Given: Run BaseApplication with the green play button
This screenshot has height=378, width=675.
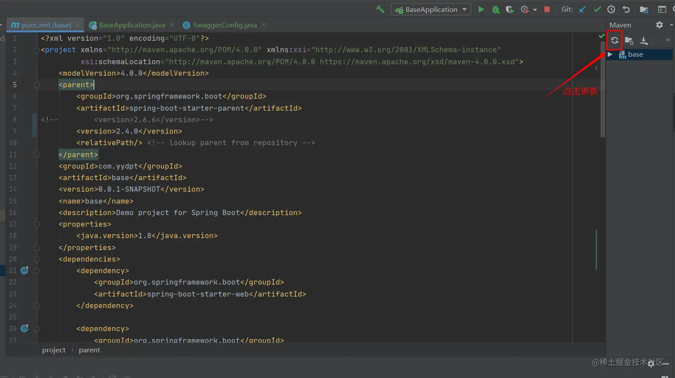Looking at the screenshot, I should coord(481,9).
